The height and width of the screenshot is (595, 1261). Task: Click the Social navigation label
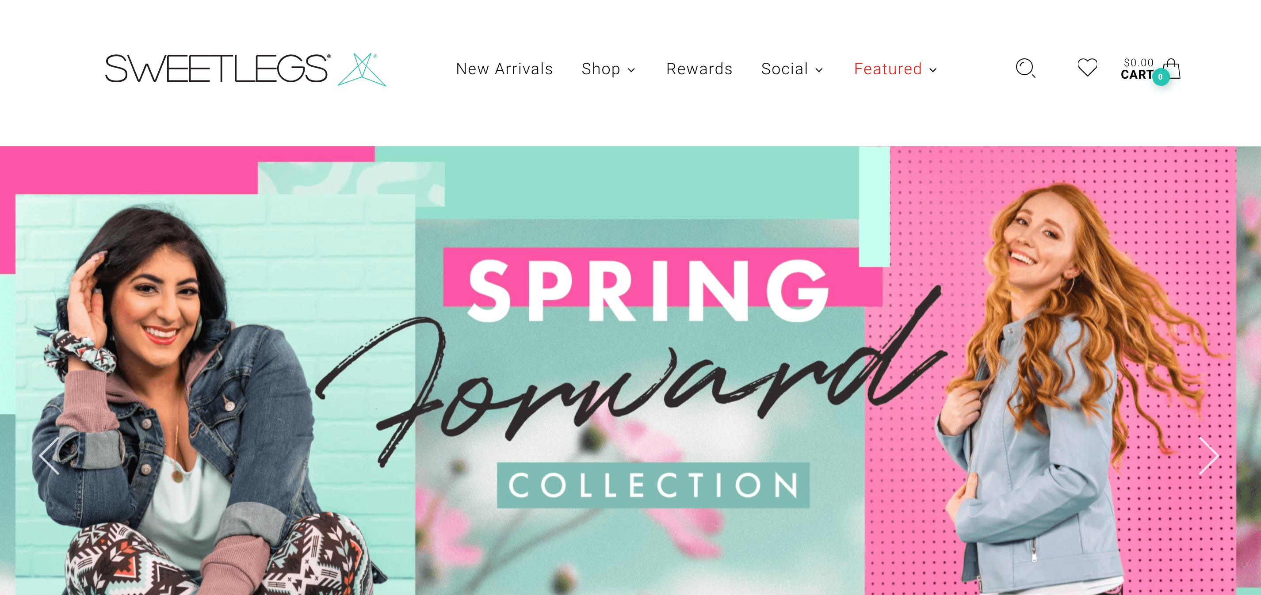tap(784, 69)
